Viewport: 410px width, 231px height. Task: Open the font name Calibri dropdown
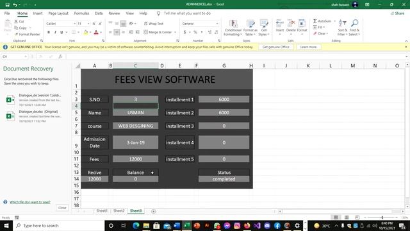coord(74,24)
